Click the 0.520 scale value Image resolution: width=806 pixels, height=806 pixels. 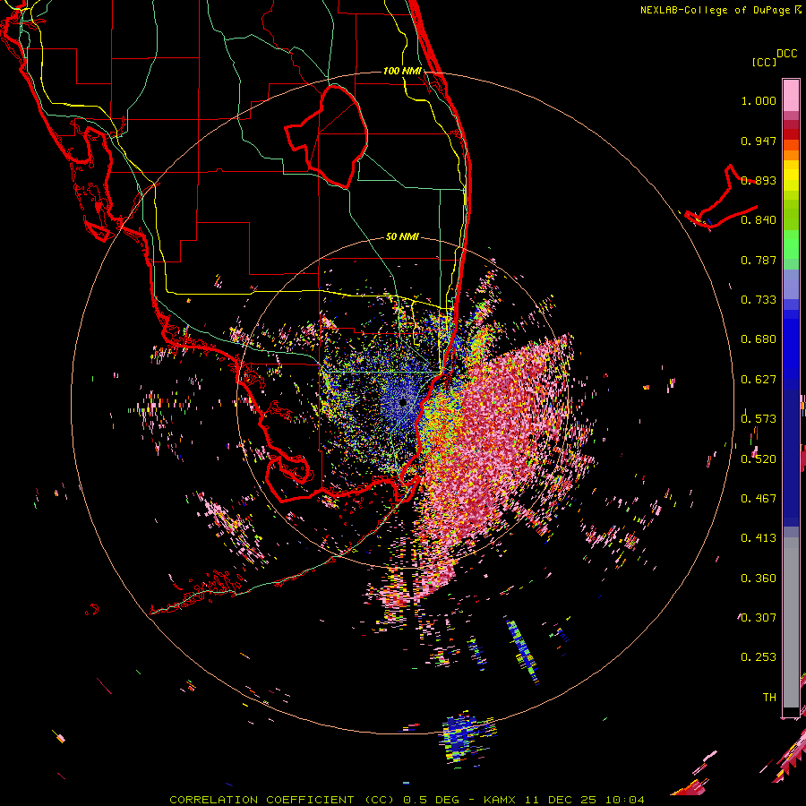(x=759, y=459)
